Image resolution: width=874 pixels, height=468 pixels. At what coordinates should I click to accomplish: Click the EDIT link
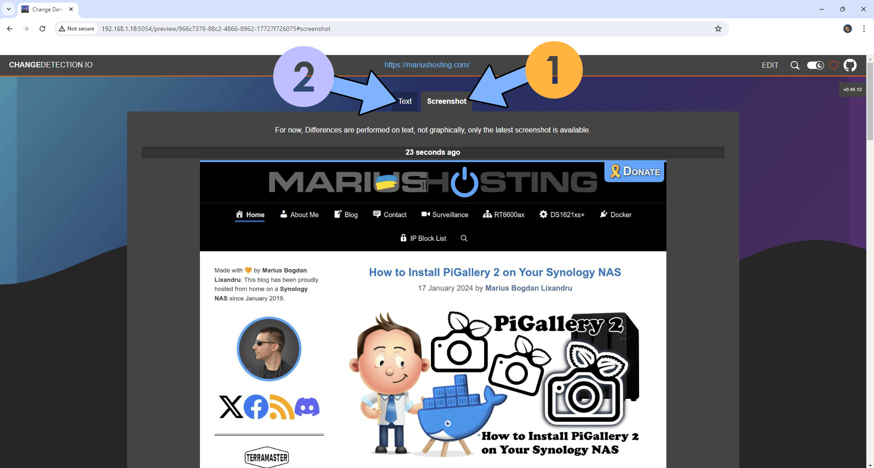(x=770, y=65)
